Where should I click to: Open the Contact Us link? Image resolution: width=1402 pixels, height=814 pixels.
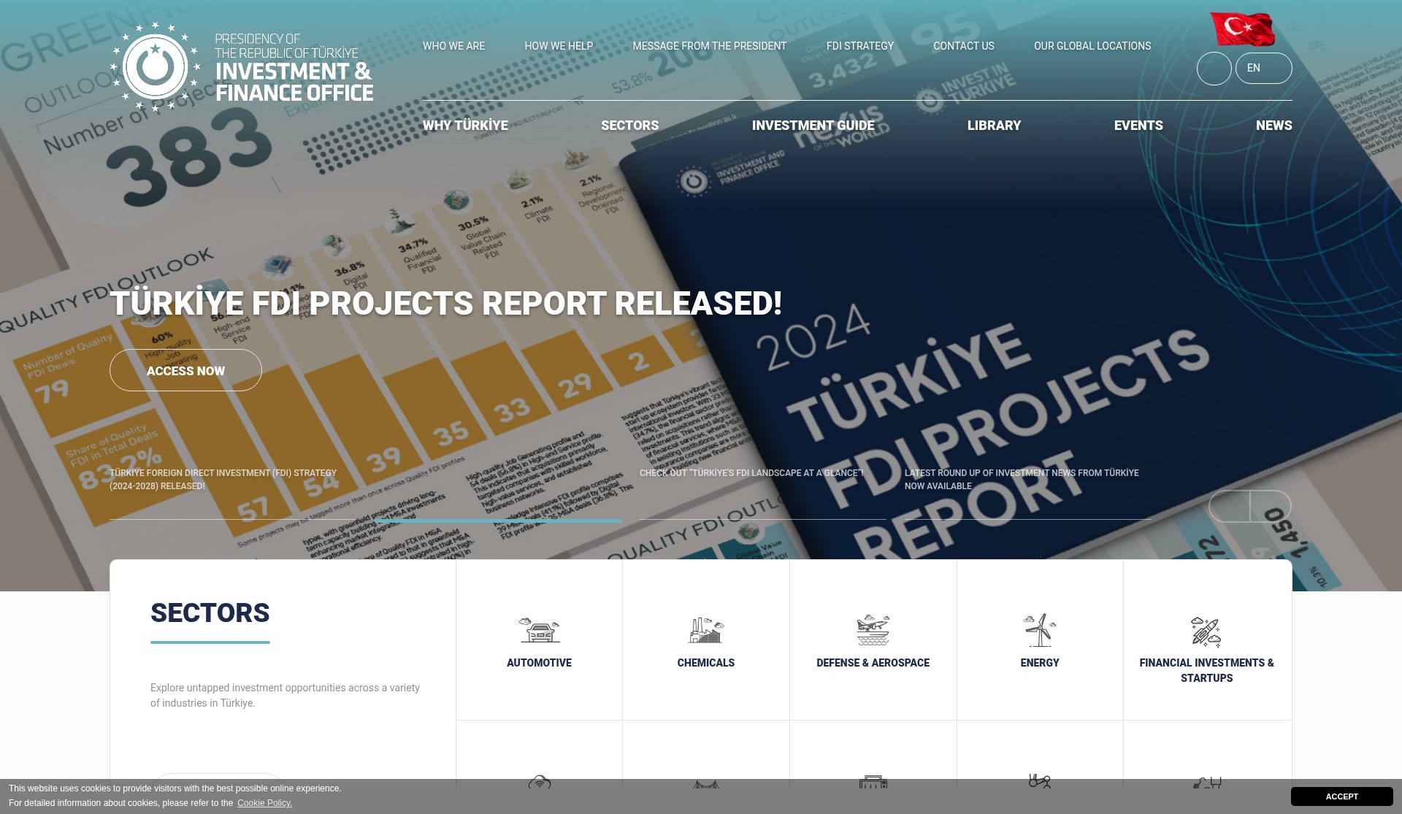pyautogui.click(x=964, y=46)
